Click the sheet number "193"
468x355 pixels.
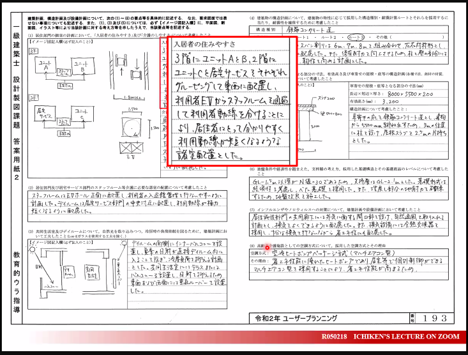click(435, 318)
